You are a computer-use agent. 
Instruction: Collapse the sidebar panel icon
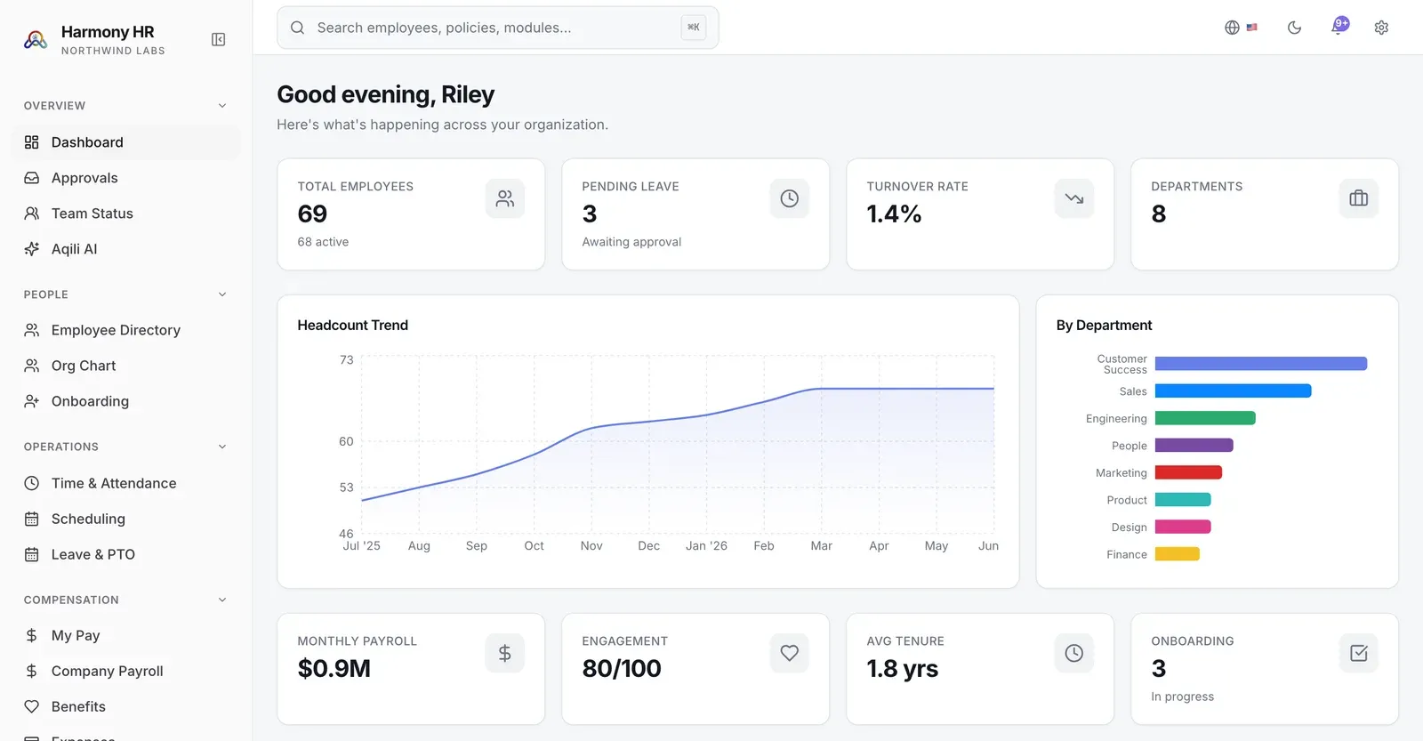point(218,39)
